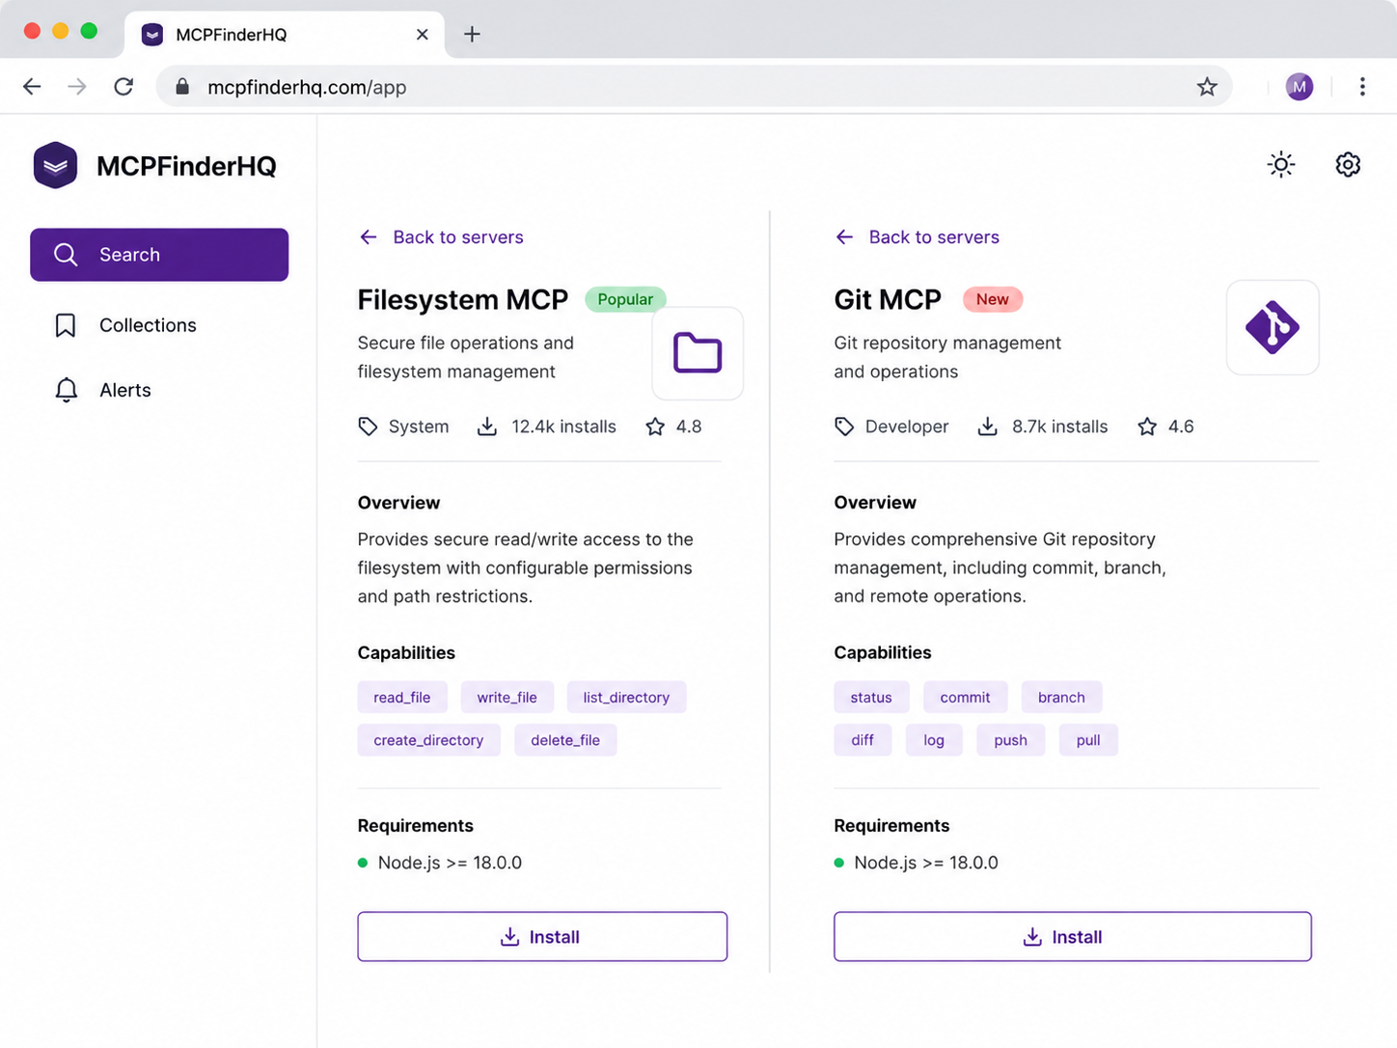The image size is (1397, 1048).
Task: Click the write_file capability chip
Action: [x=507, y=698]
